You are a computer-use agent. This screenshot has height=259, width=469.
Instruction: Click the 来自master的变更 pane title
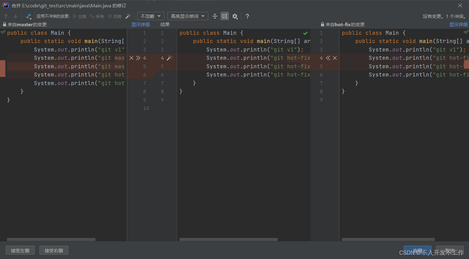point(27,24)
